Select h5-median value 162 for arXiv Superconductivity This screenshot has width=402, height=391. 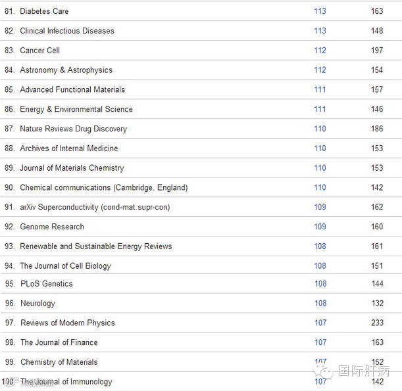377,207
